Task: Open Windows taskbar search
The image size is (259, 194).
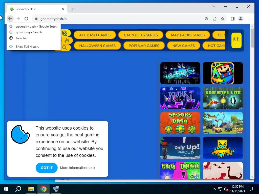Action: [x=18, y=189]
